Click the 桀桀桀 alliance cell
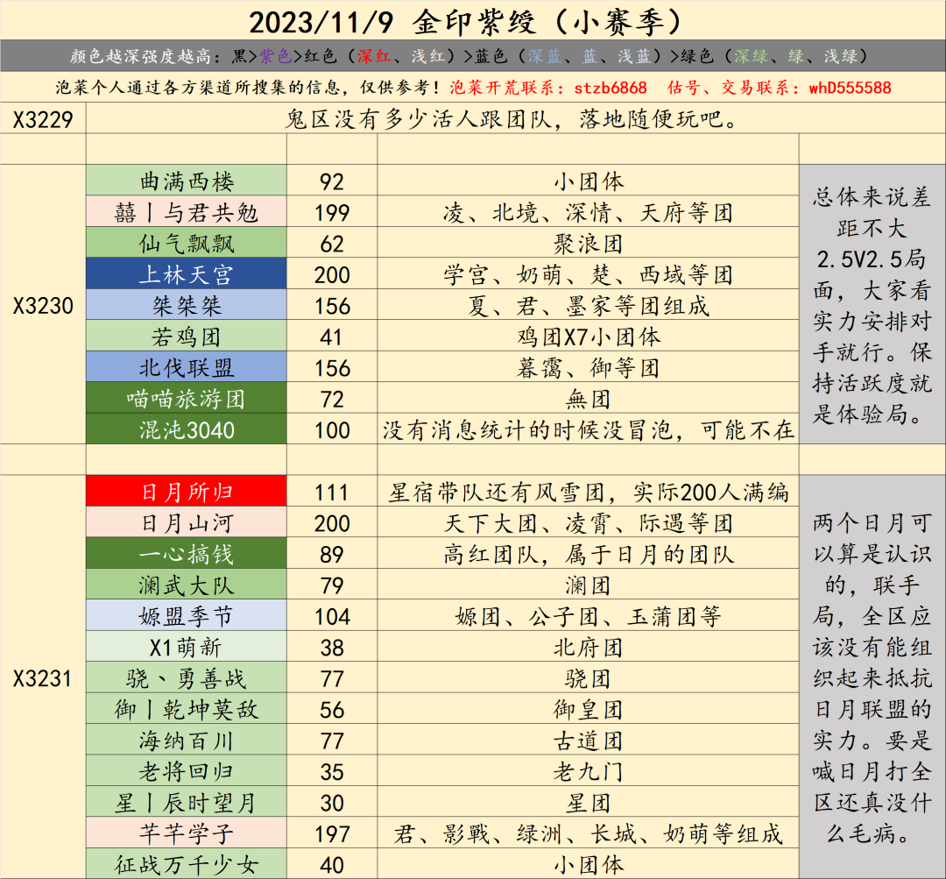 click(x=187, y=305)
